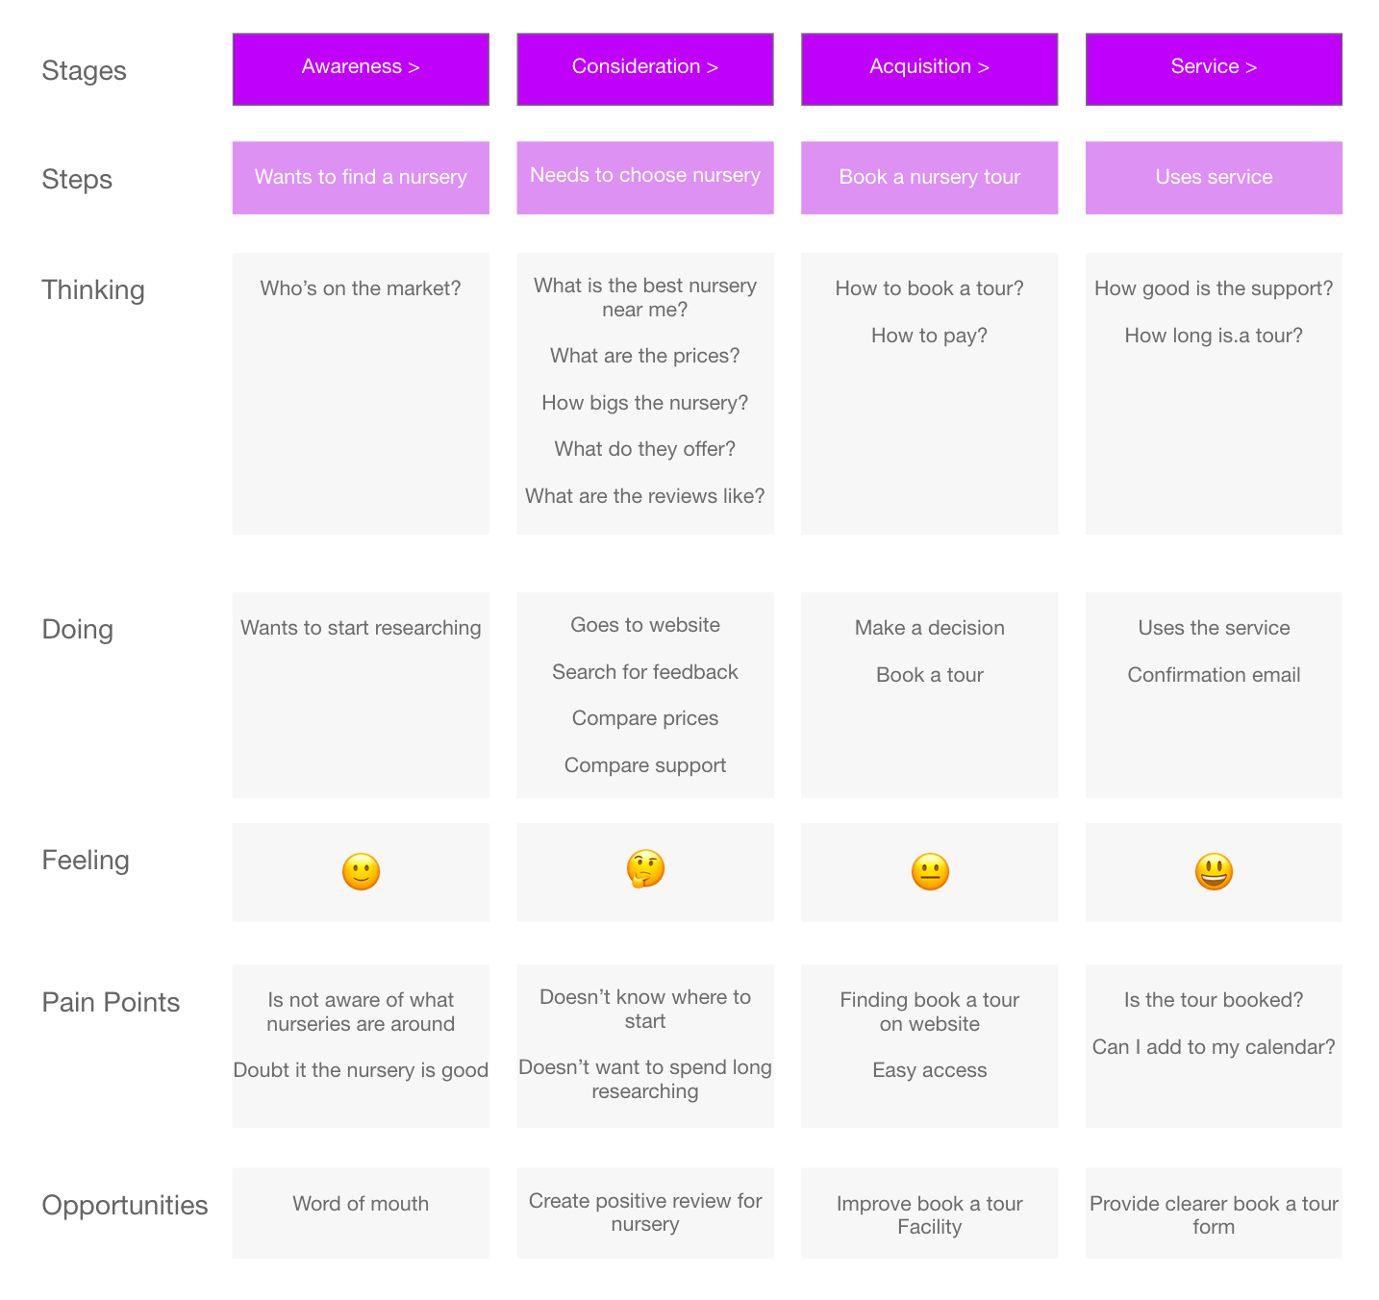Click the thinking face emoji under Consideration
The image size is (1379, 1300).
tap(645, 869)
